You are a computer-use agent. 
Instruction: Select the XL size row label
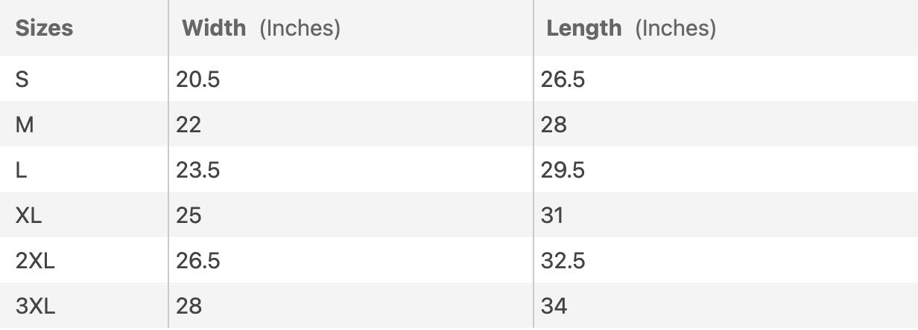point(30,216)
